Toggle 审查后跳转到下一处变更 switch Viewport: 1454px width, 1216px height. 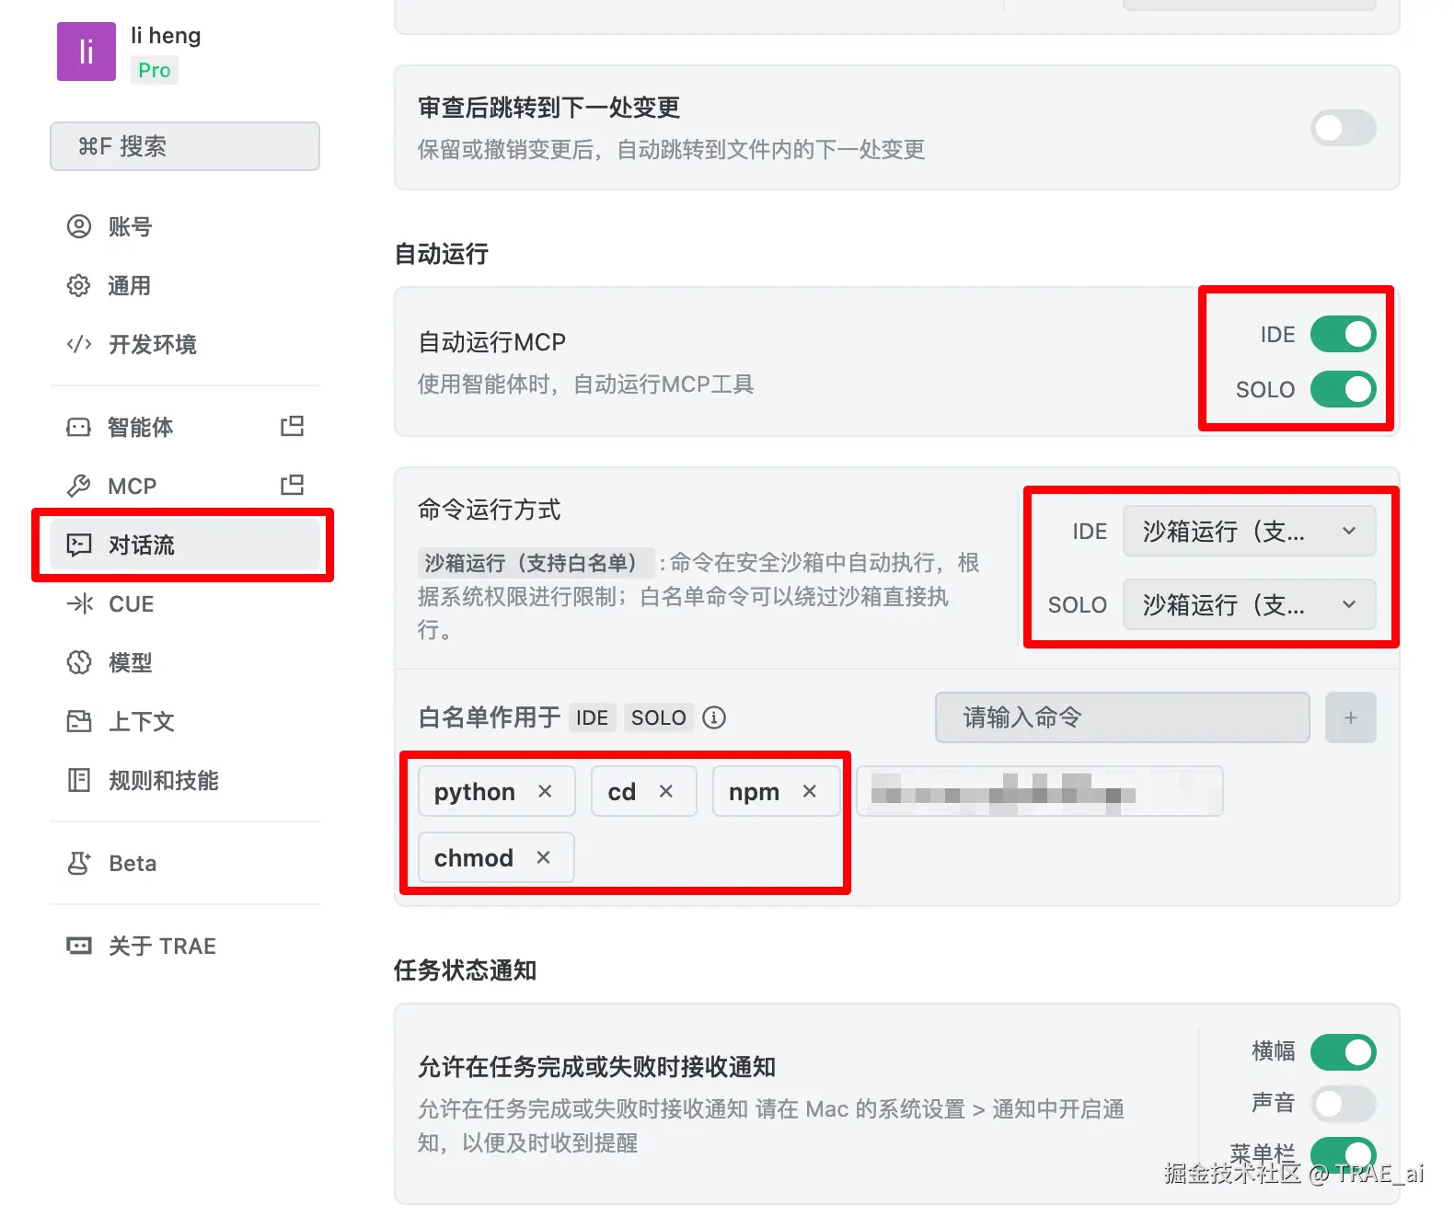click(1344, 128)
